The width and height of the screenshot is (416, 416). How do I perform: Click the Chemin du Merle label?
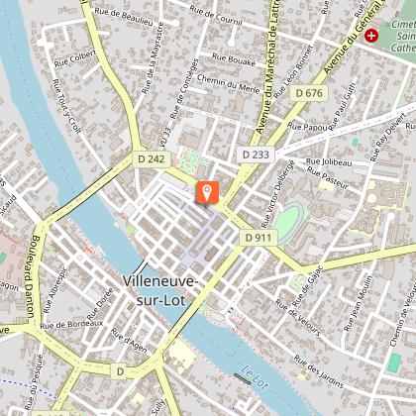pyautogui.click(x=229, y=83)
